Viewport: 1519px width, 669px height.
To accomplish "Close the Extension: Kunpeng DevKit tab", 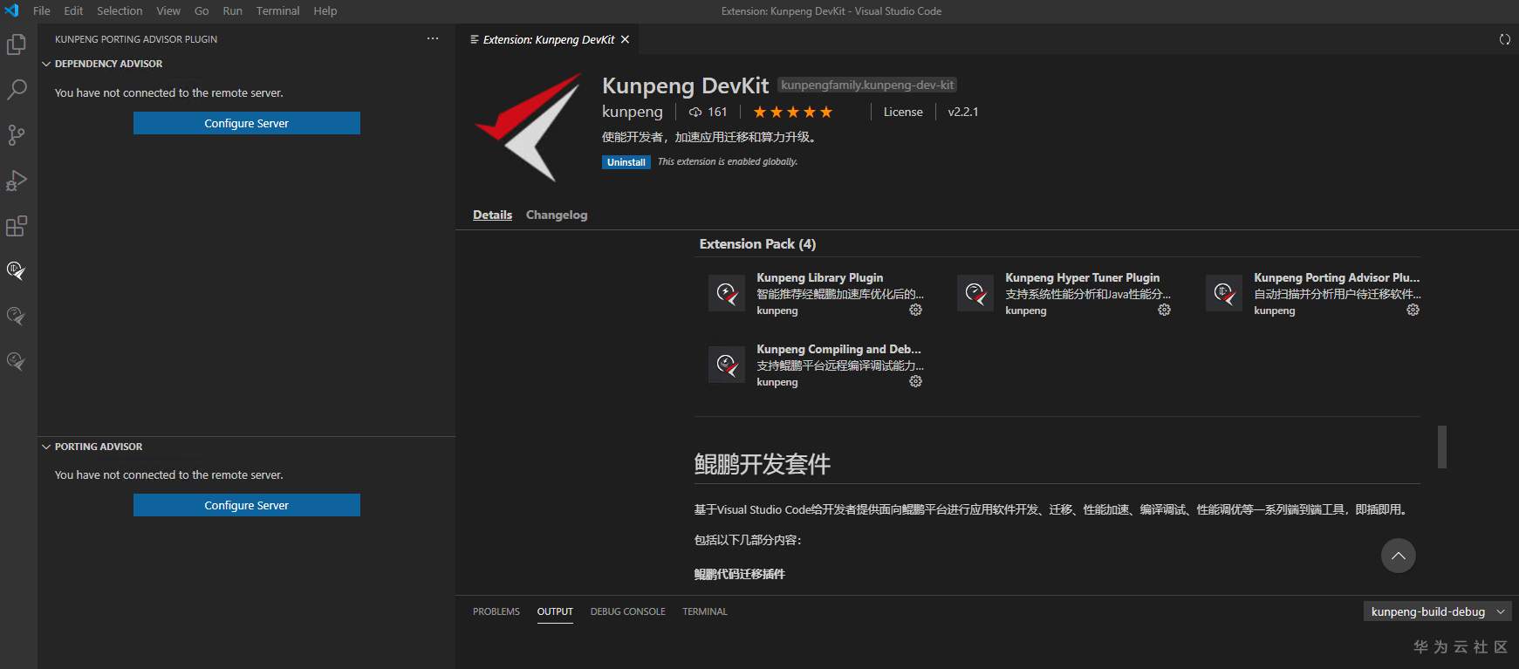I will [625, 39].
